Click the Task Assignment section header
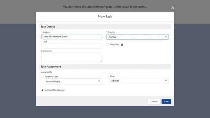Viewport: 210px width, 118px height. (105, 67)
